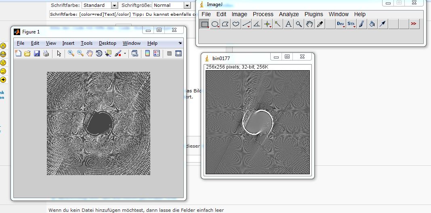Activate the ImageJ magnifying glass tool
The height and width of the screenshot is (213, 431).
299,24
